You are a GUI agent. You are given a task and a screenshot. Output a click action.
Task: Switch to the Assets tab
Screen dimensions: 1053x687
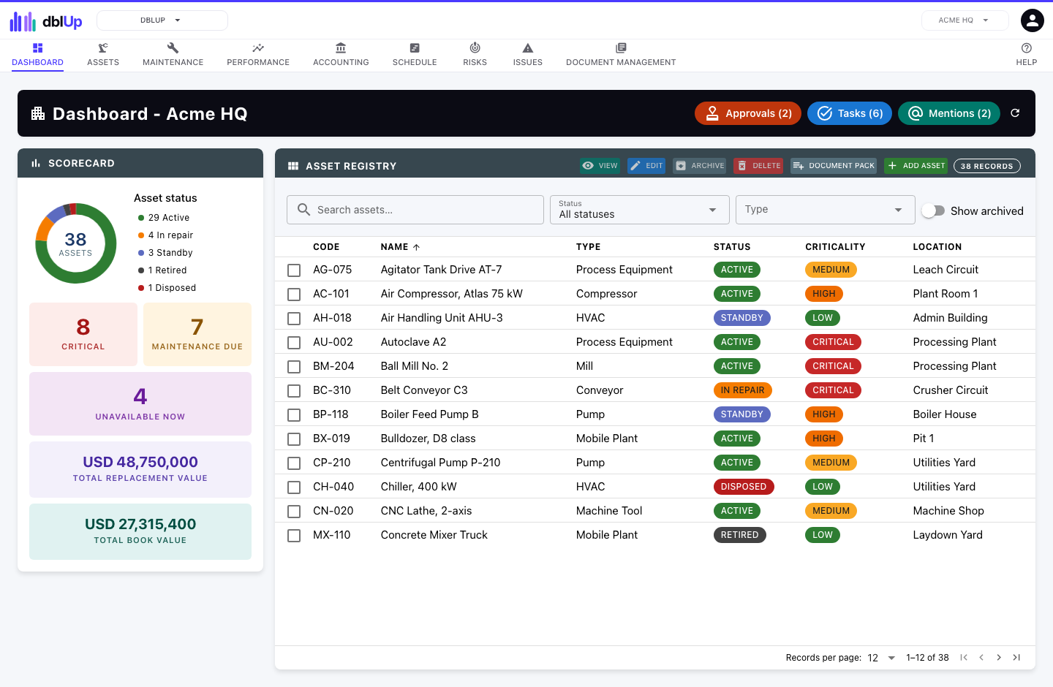pos(103,55)
